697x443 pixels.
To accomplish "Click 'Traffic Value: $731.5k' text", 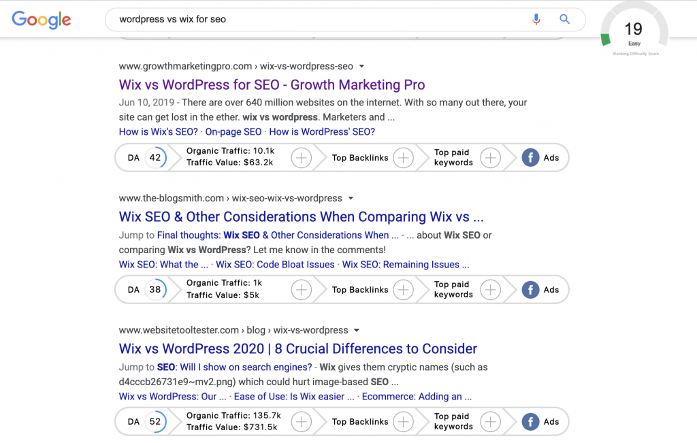I will coord(232,427).
